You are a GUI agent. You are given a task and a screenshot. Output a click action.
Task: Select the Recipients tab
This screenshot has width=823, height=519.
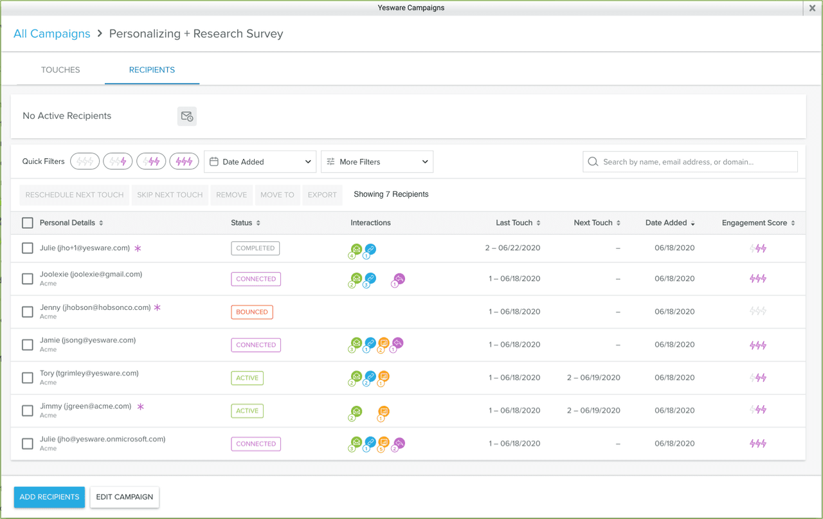[x=152, y=70]
